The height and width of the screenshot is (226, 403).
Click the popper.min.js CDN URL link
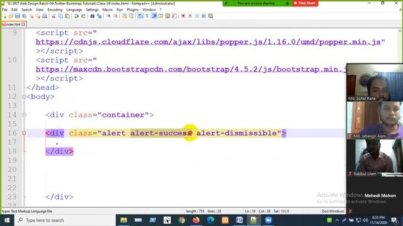coord(208,42)
